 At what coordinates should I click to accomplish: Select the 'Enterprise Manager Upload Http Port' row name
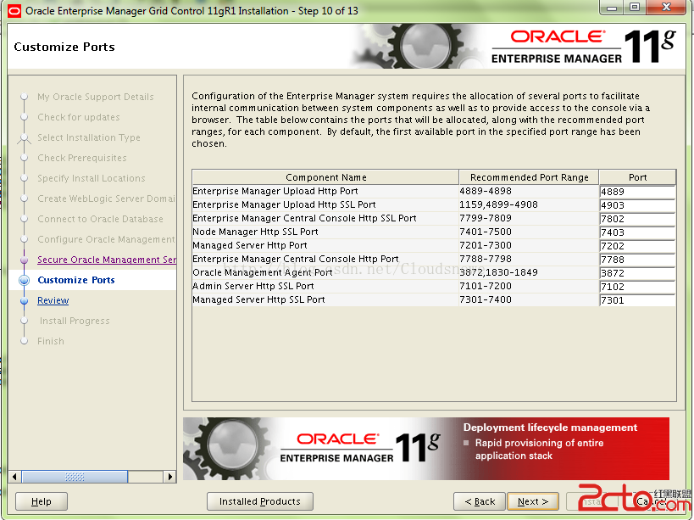275,191
